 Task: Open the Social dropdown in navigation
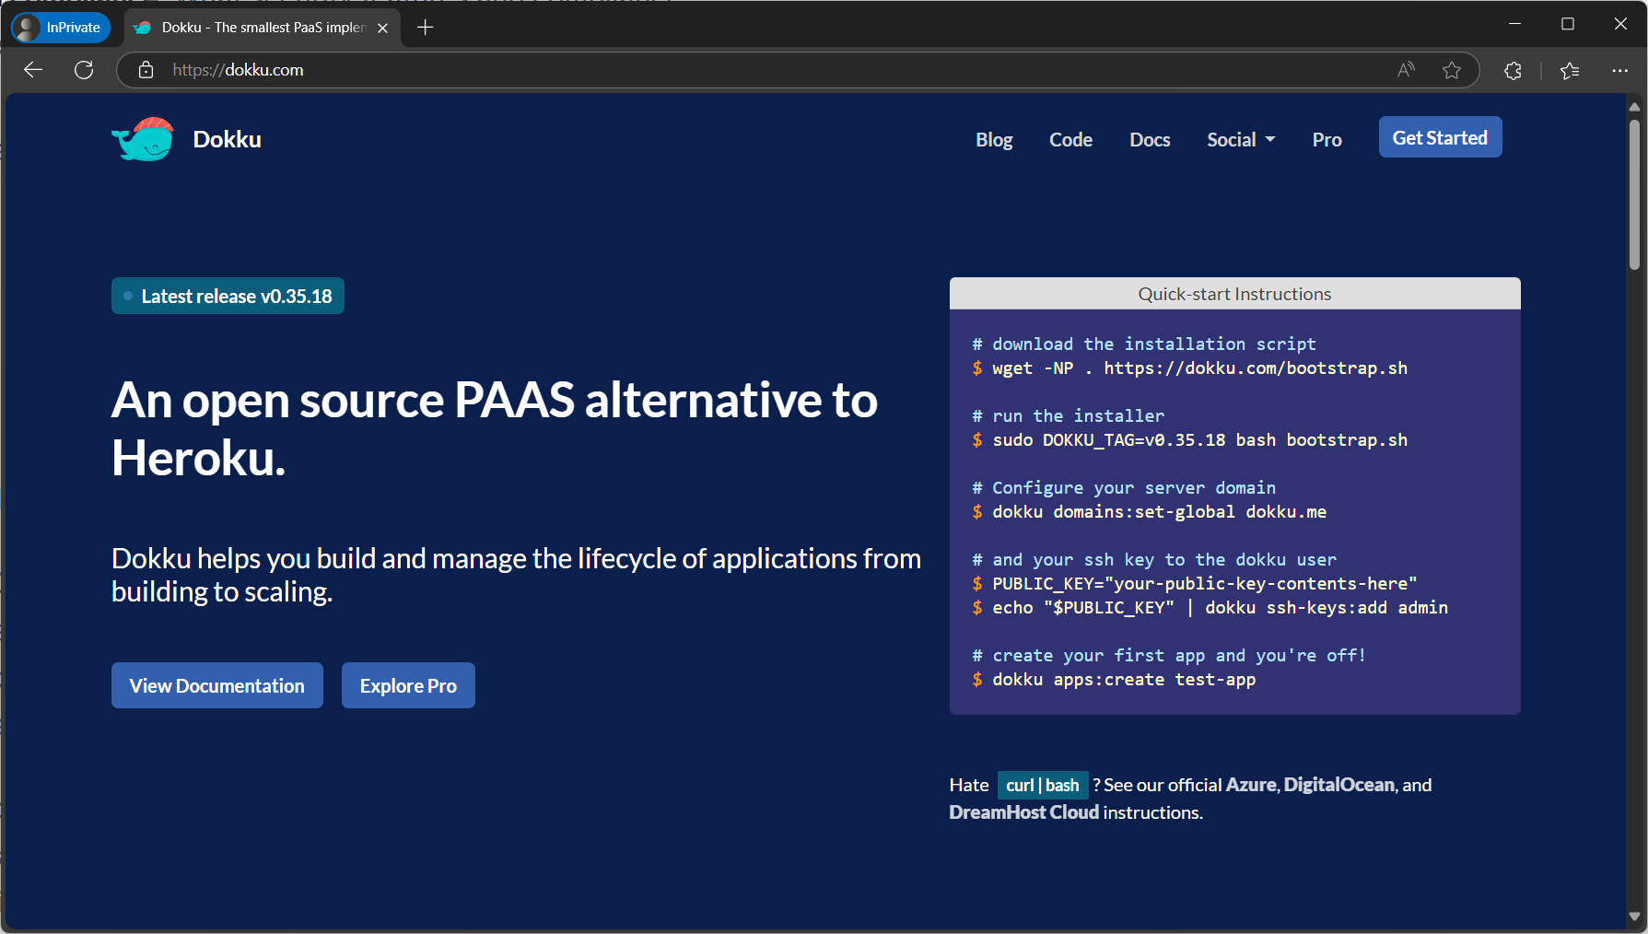coord(1239,139)
